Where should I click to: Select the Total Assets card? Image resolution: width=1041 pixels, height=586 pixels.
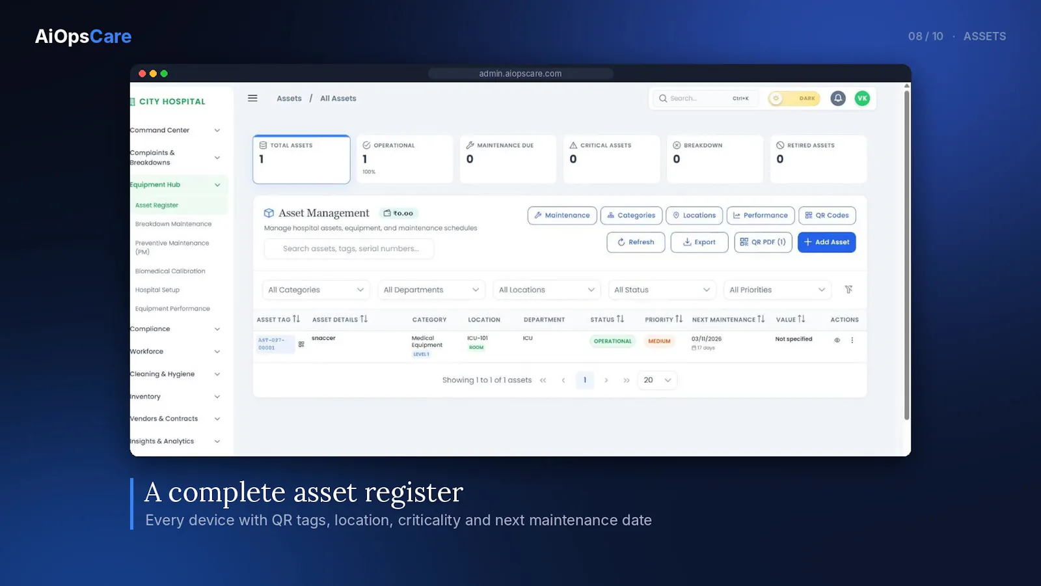(301, 160)
